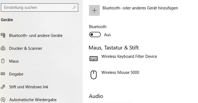This screenshot has height=103, width=198.
Task: Click the Bluetooth devices sidebar icon
Action: (3, 35)
